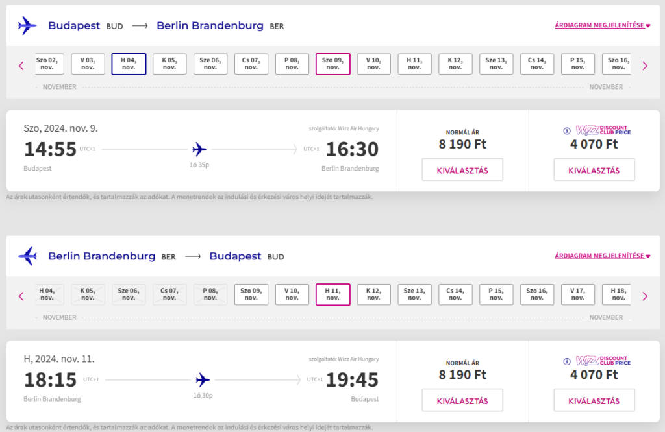Select outbound date V 10, nov.
The height and width of the screenshot is (432, 665).
click(x=373, y=64)
